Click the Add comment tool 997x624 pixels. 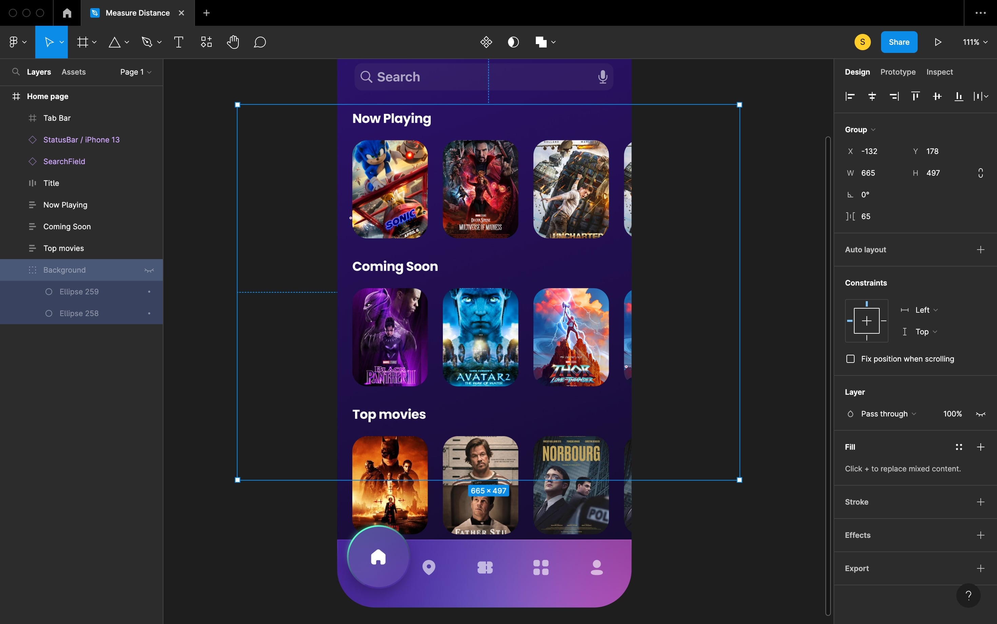259,42
